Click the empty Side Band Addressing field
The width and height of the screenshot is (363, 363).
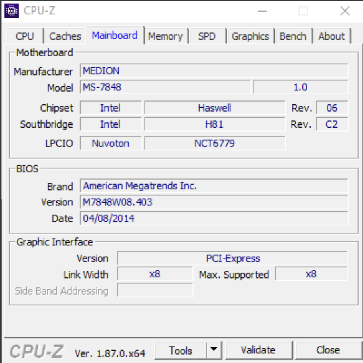click(x=155, y=290)
